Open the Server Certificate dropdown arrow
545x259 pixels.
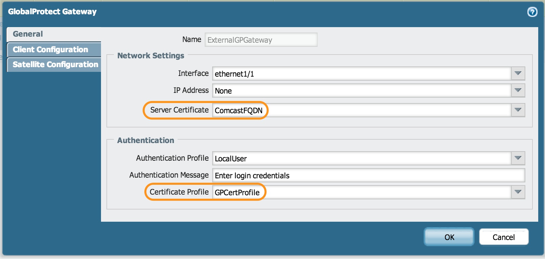pos(518,110)
